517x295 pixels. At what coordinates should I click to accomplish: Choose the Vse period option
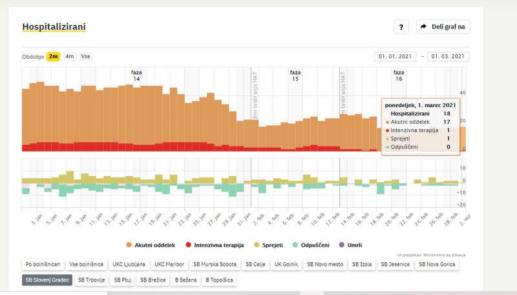(x=85, y=57)
